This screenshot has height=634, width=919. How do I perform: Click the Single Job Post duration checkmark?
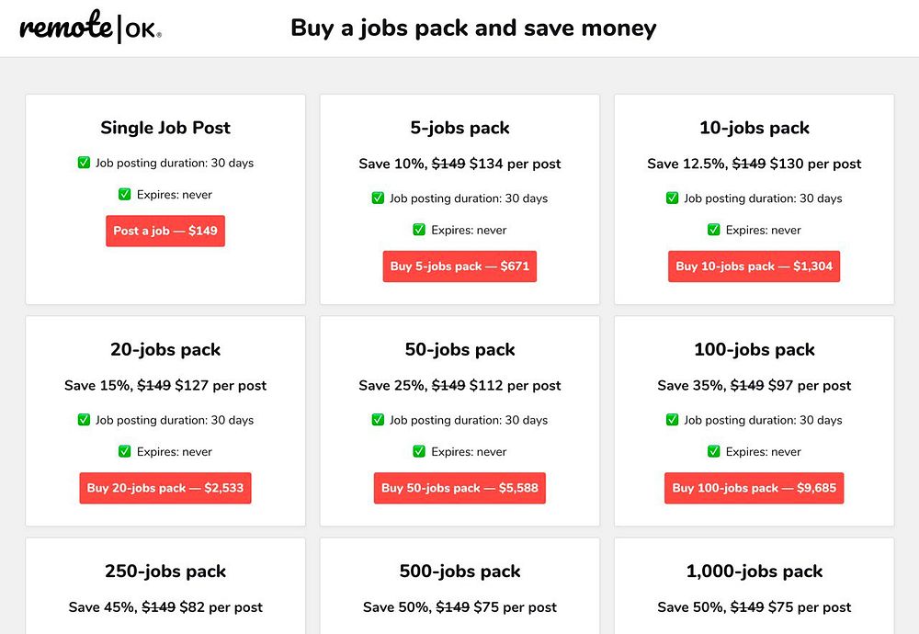(x=84, y=163)
